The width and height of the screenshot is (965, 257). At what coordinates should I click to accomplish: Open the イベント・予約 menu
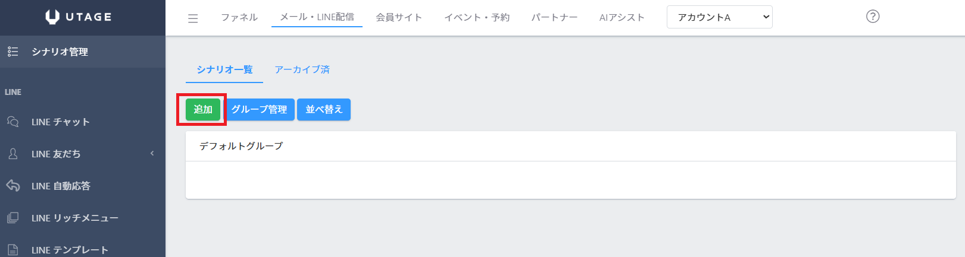477,17
